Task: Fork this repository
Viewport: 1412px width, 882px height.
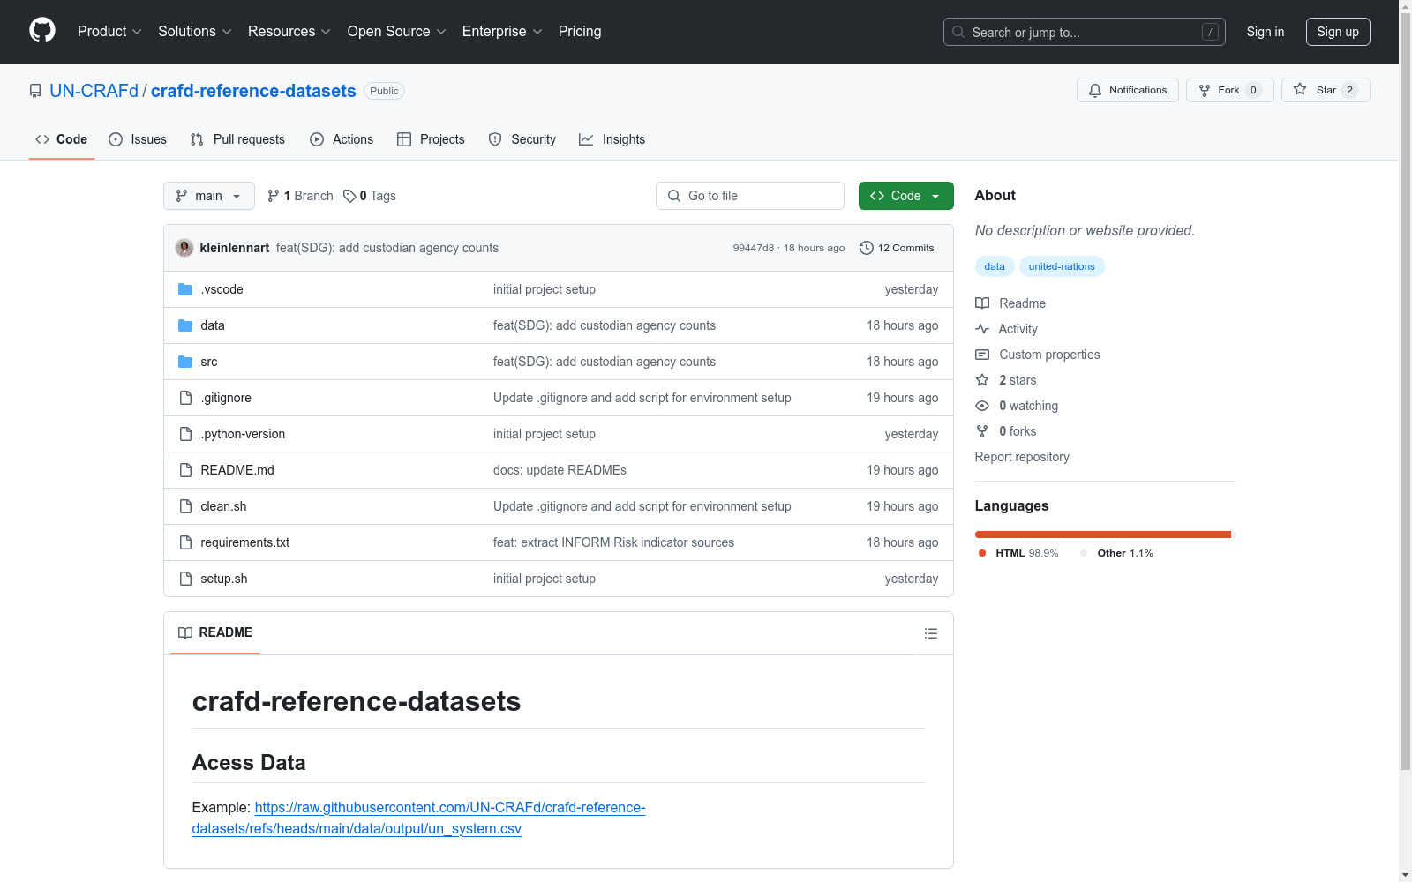Action: 1230,90
